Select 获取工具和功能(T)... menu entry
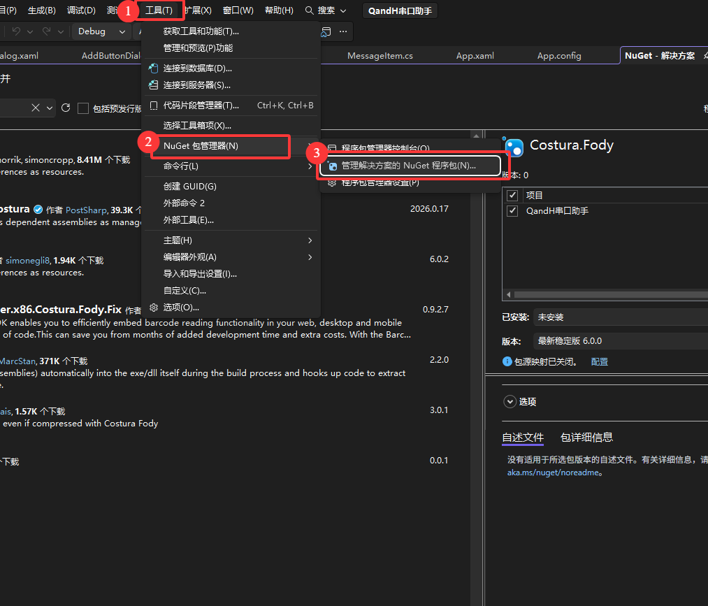708x606 pixels. [x=230, y=31]
